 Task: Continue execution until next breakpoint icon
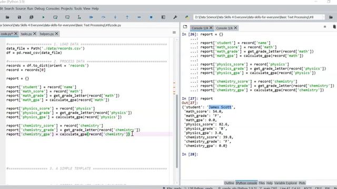139,17
